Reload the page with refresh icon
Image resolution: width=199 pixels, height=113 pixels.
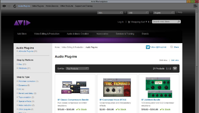(15, 6)
